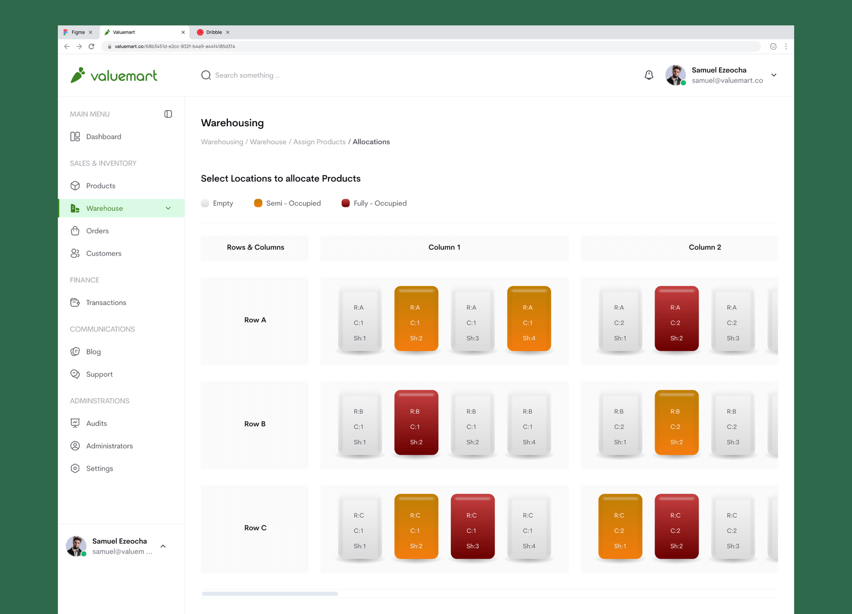Click the Customers people icon

pos(75,253)
